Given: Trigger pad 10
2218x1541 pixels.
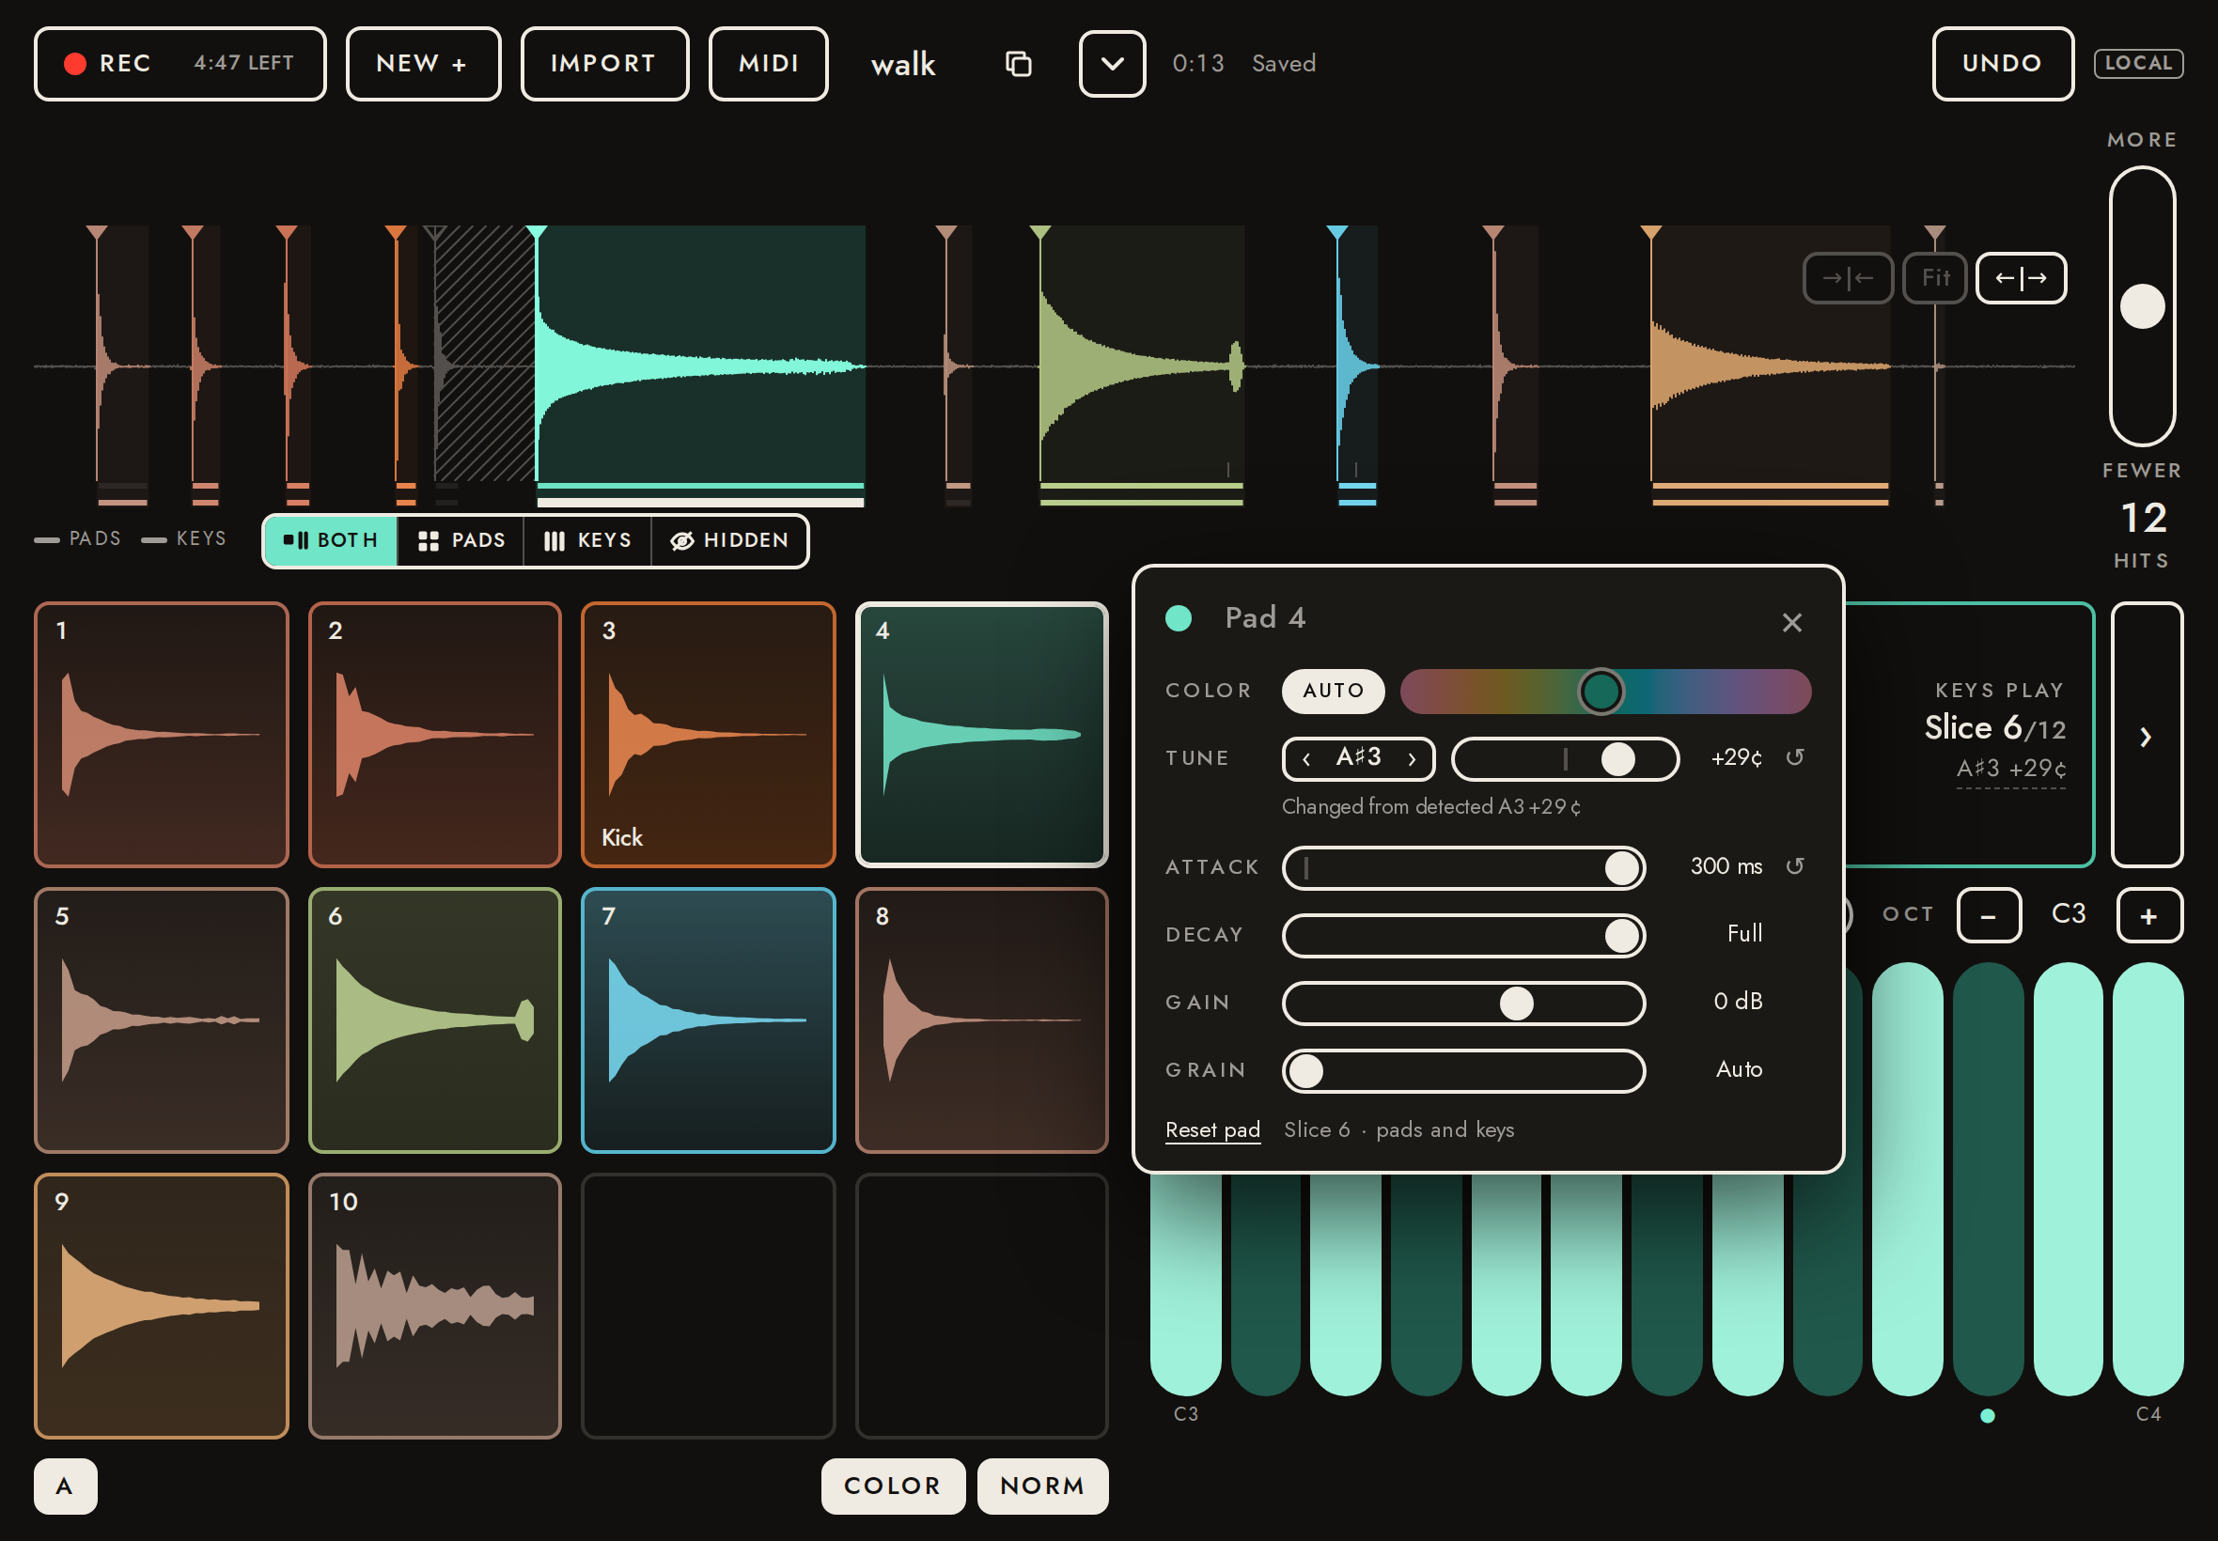Looking at the screenshot, I should tap(434, 1306).
